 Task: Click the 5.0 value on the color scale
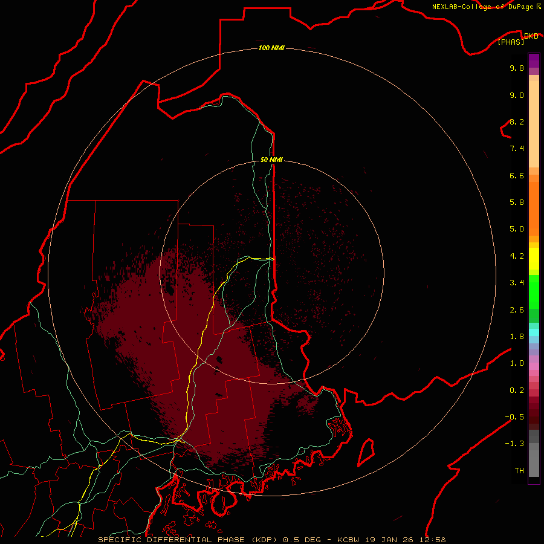click(x=517, y=229)
